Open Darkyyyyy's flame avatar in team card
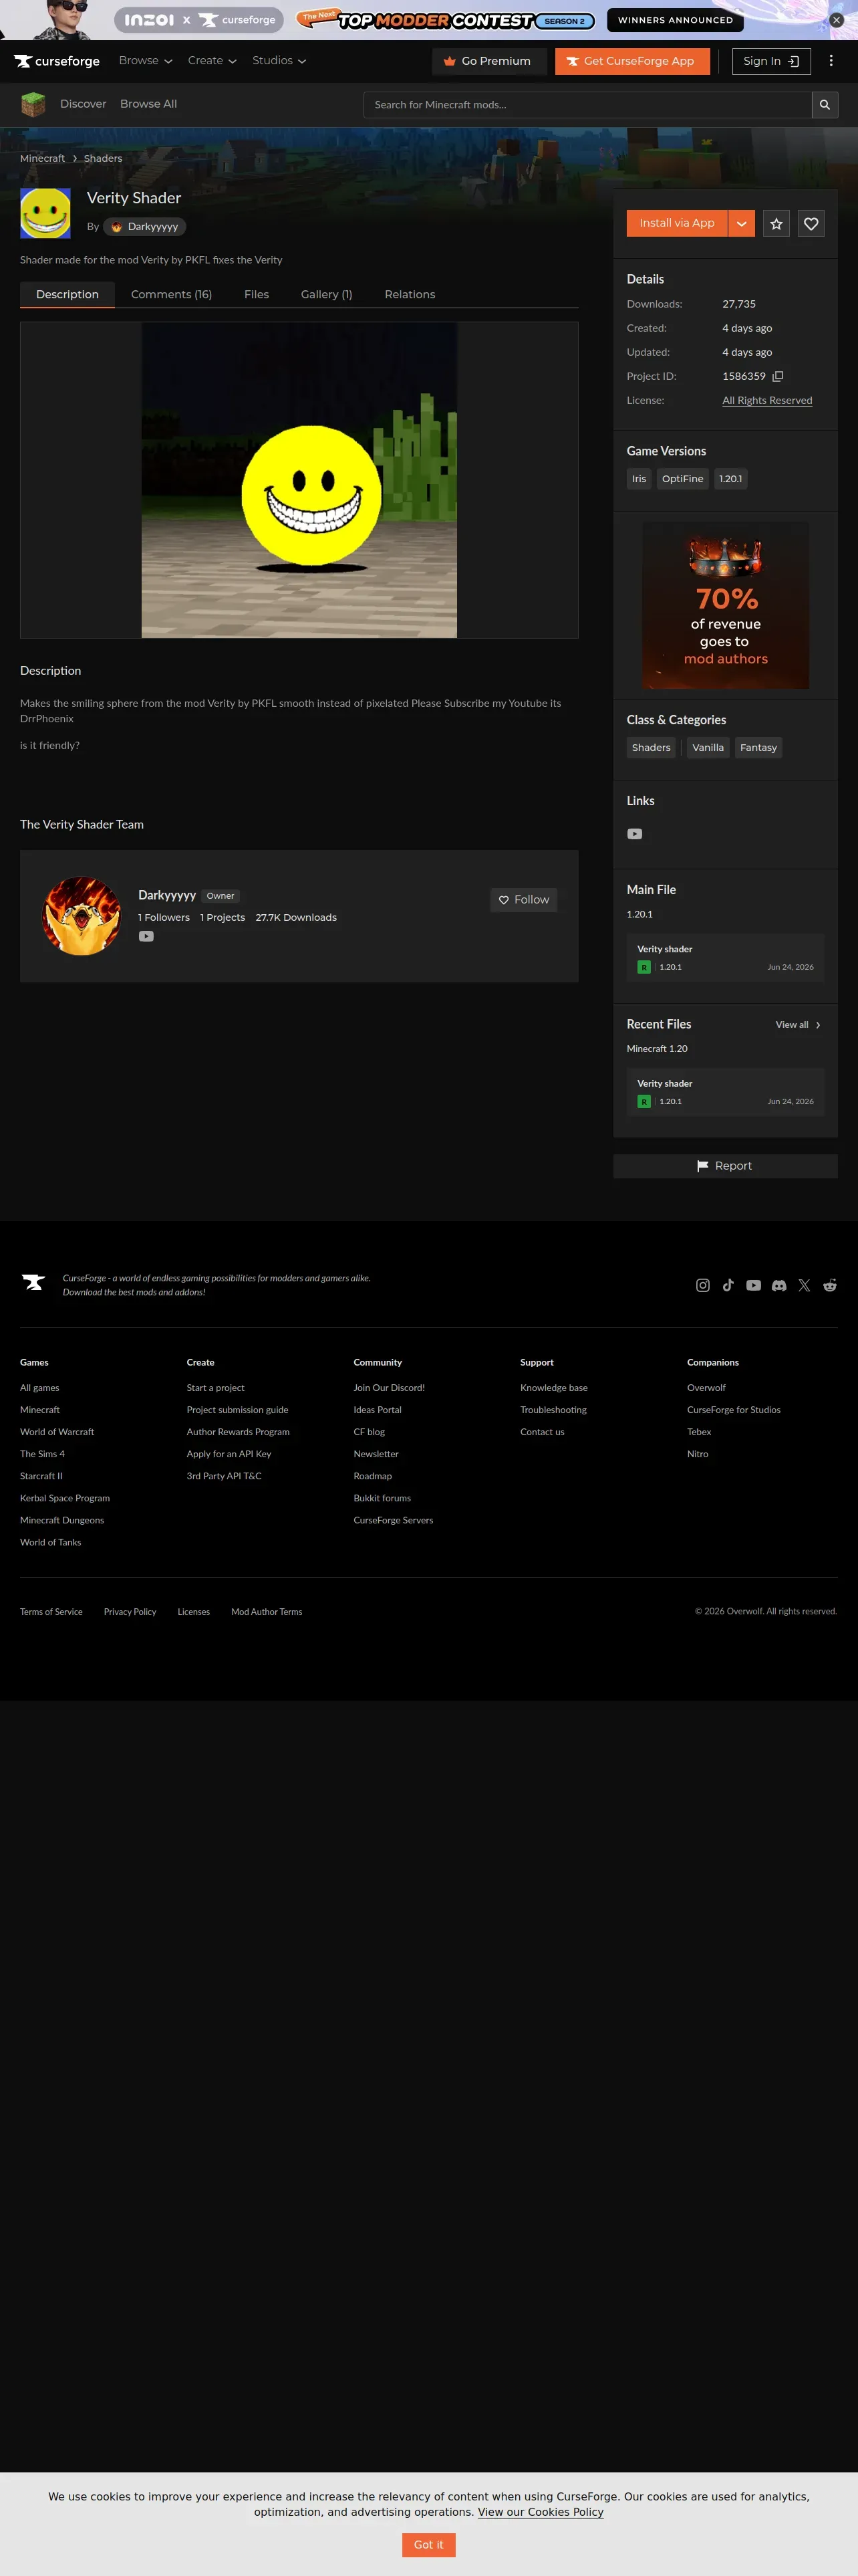Viewport: 858px width, 2576px height. point(82,916)
